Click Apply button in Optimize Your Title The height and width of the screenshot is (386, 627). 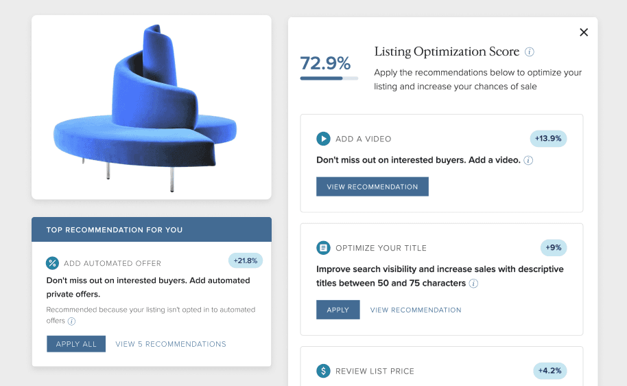(338, 310)
